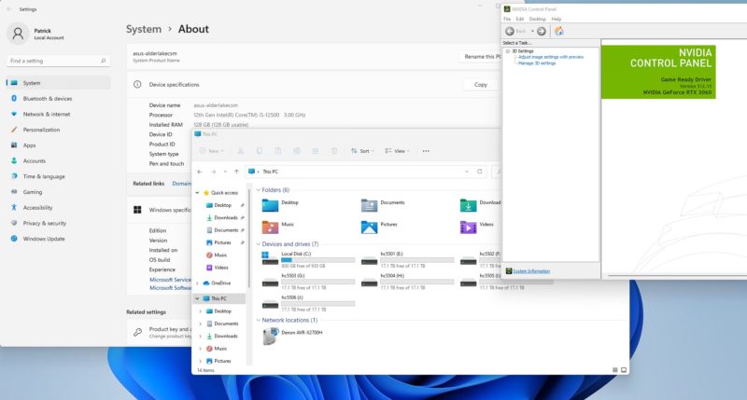Select Downloads under Quick access

[225, 218]
